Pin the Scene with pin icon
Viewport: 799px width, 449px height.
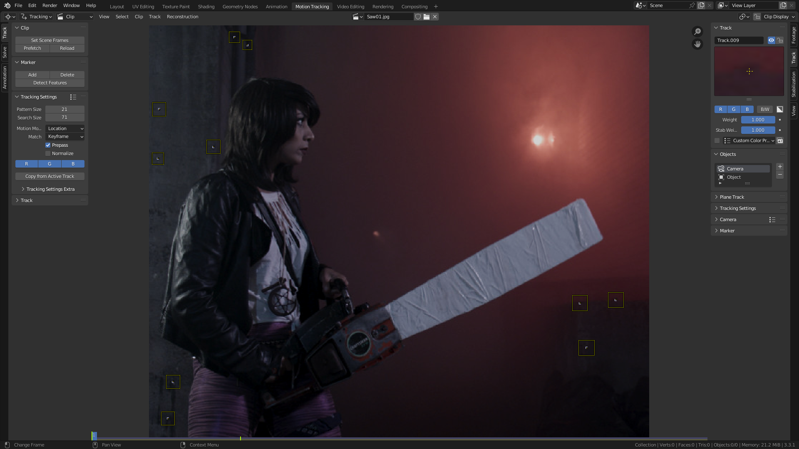(692, 5)
